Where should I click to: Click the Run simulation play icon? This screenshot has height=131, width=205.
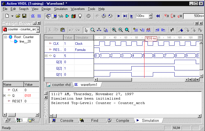[119, 16]
